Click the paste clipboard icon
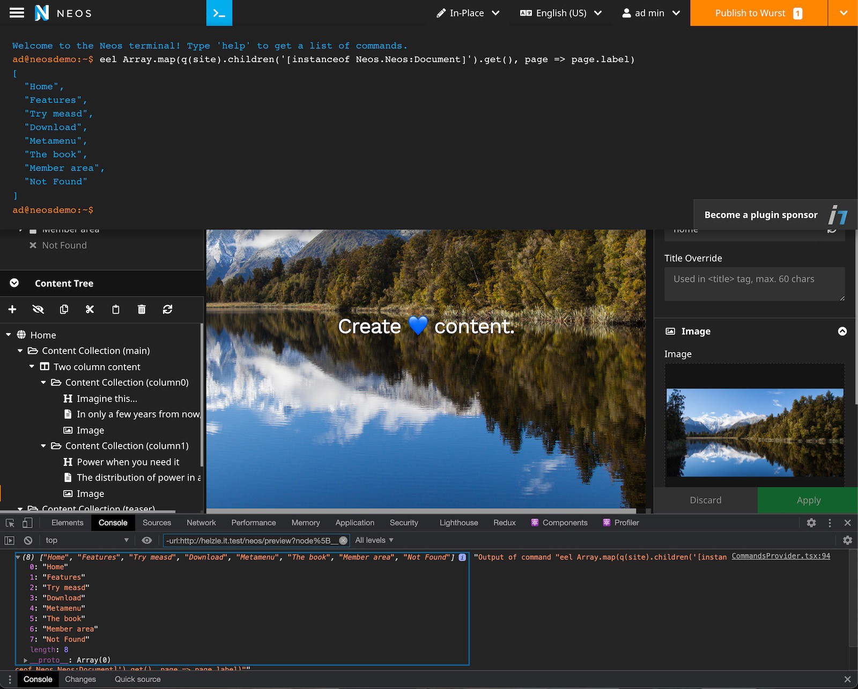 click(x=116, y=309)
